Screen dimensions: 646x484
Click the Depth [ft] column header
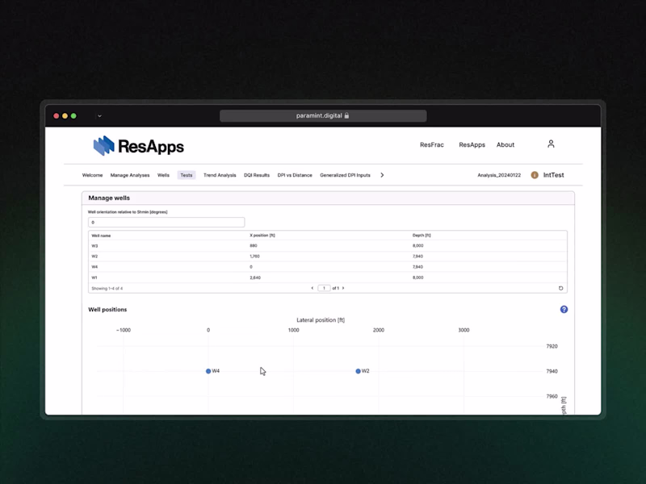422,236
